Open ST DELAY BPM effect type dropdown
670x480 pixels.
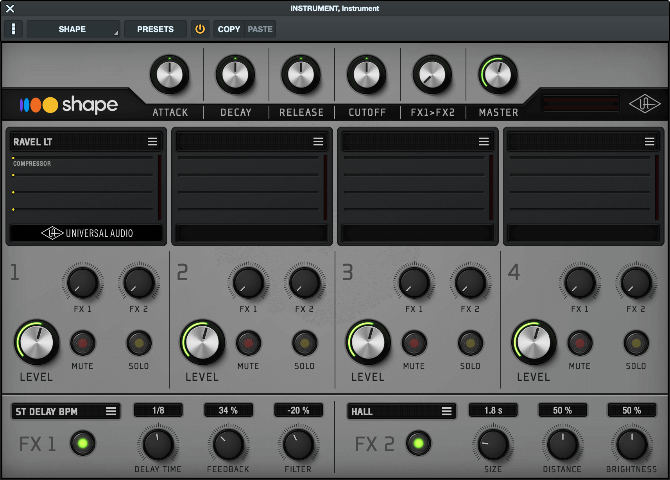pyautogui.click(x=66, y=411)
